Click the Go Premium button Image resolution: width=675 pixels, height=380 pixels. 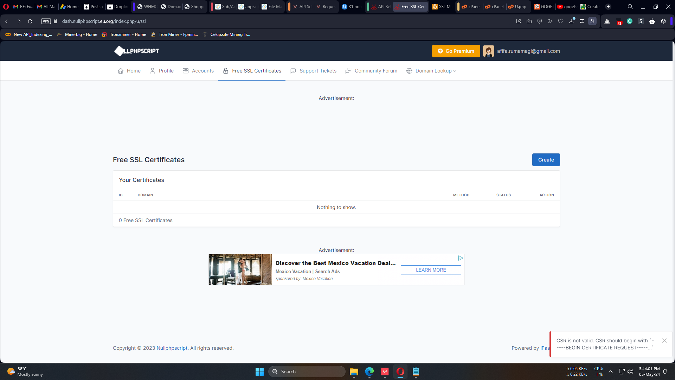click(x=456, y=51)
